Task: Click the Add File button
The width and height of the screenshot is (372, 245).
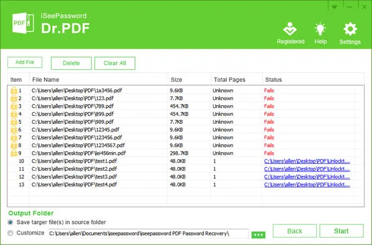Action: tap(25, 62)
